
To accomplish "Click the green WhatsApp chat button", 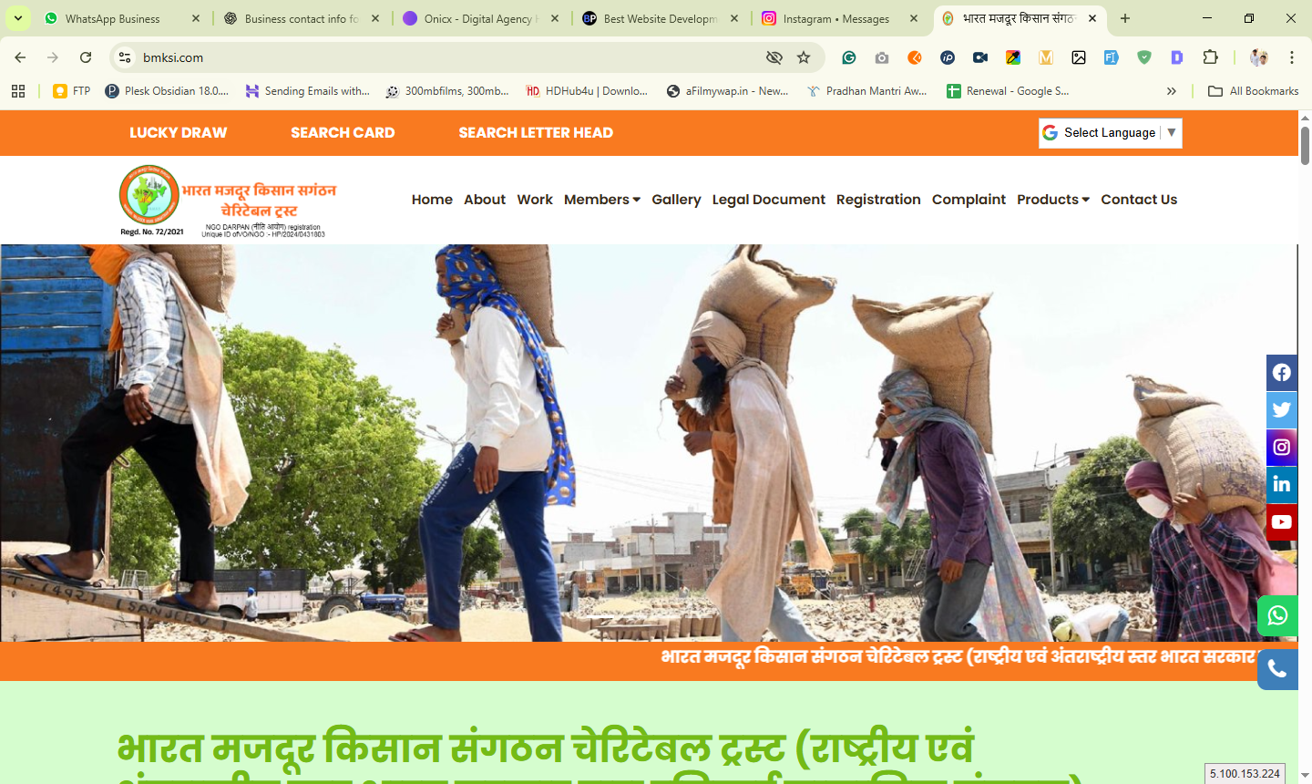I will click(x=1277, y=616).
